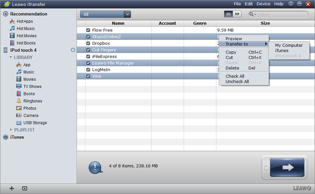This screenshot has width=315, height=194.
Task: Switch to grid view
Action: pyautogui.click(x=237, y=14)
